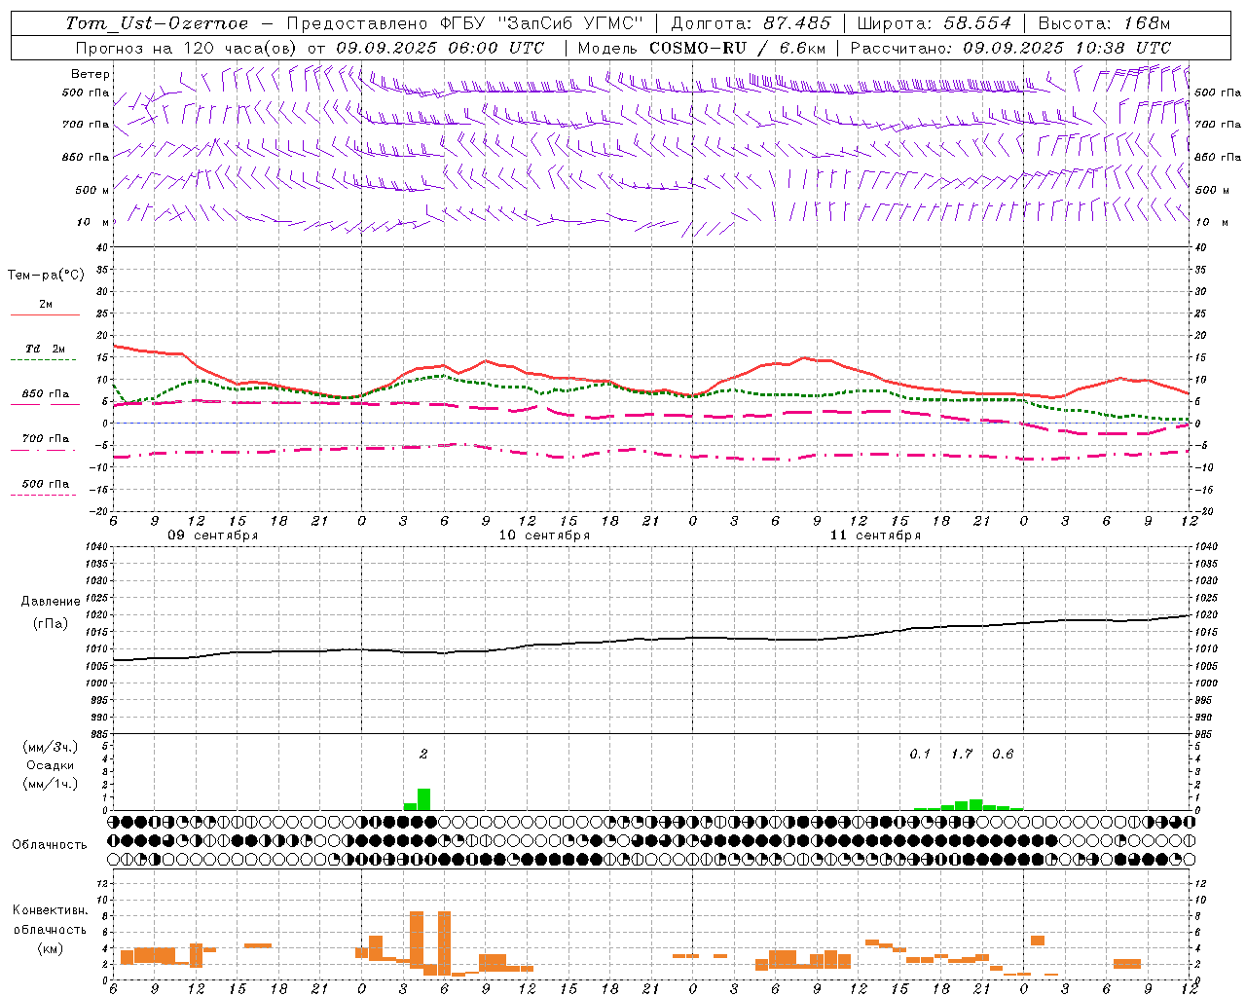Viewport: 1246px width, 997px height.
Task: Click the Тем-ра(°C) temperature panel label
Action: coord(46,276)
